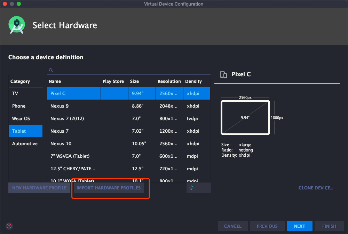Screen dimensions: 348x234
Task: Select the Automotive category
Action: [25, 144]
